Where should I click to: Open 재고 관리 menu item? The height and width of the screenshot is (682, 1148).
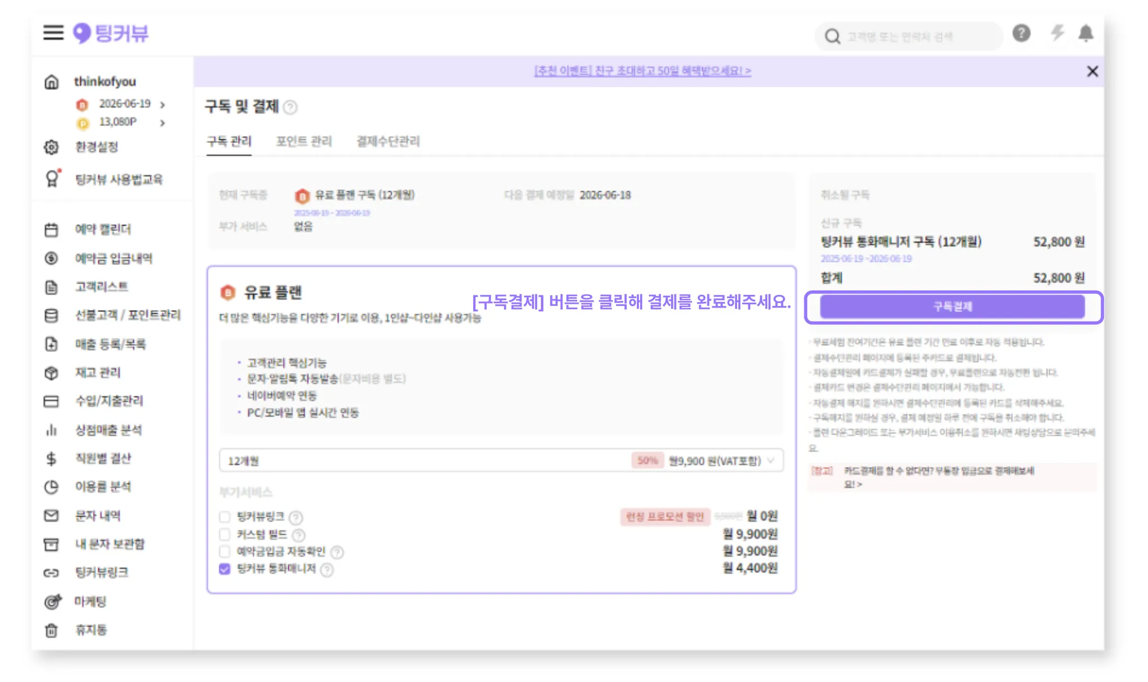click(98, 373)
